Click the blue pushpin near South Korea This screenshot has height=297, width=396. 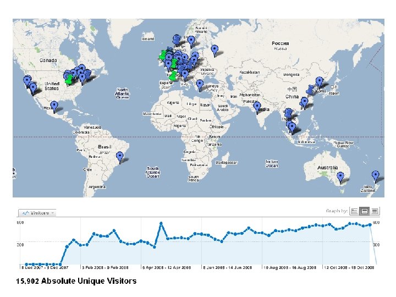(x=310, y=90)
